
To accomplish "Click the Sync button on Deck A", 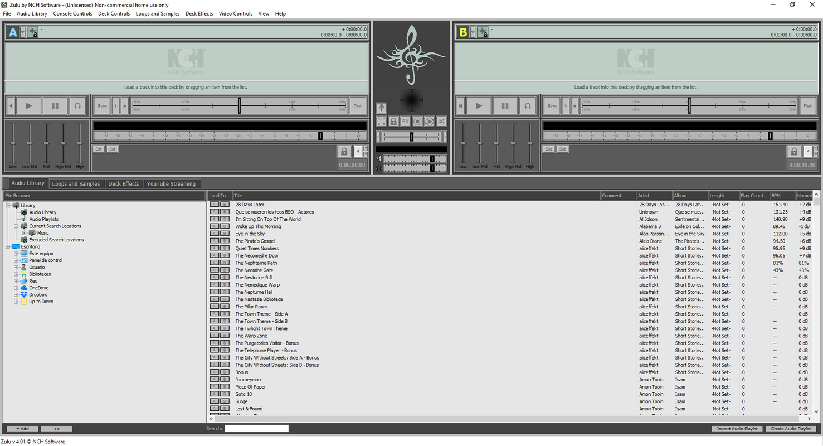I will click(x=102, y=105).
